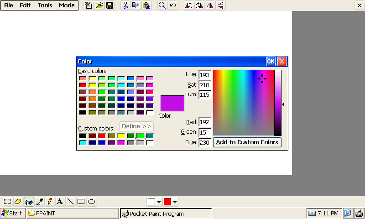
Task: Open a file with the Open folder icon
Action: [99, 5]
